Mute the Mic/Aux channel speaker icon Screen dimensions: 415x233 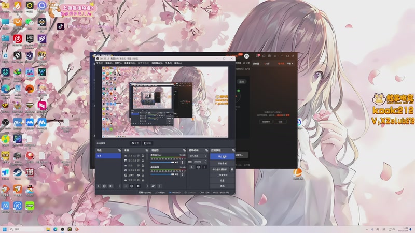pos(176,162)
